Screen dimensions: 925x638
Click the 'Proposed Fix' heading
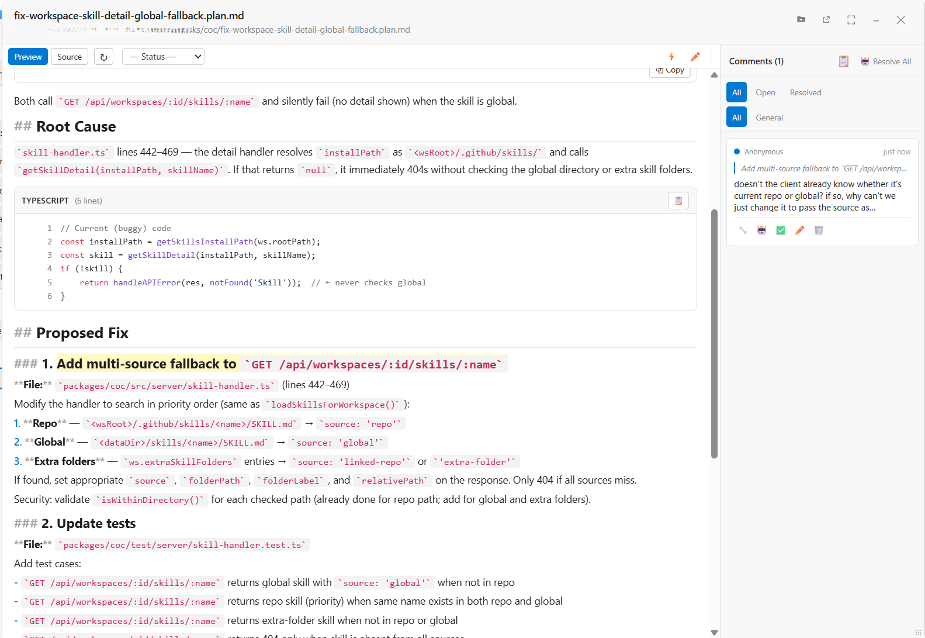click(x=82, y=333)
